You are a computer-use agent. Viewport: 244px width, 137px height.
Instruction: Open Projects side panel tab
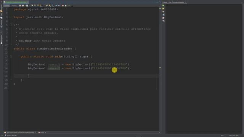[x=2, y=8]
